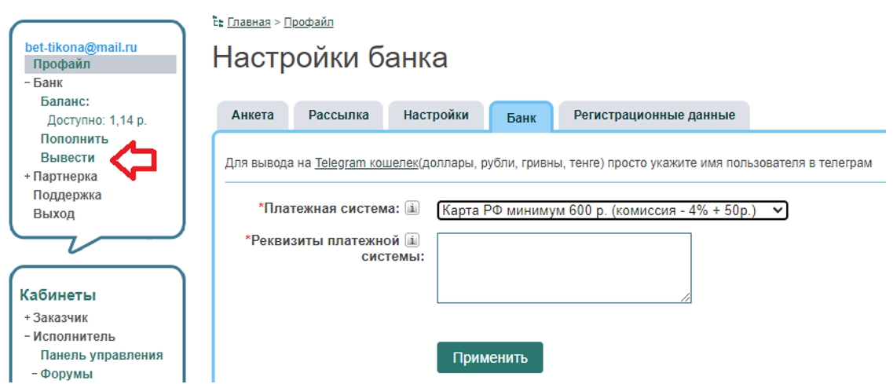The image size is (893, 384).
Task: Click the Баланс: label in sidebar
Action: (x=65, y=102)
